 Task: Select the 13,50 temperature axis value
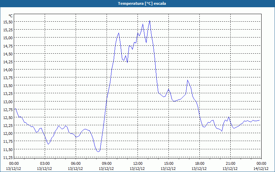point(8,85)
